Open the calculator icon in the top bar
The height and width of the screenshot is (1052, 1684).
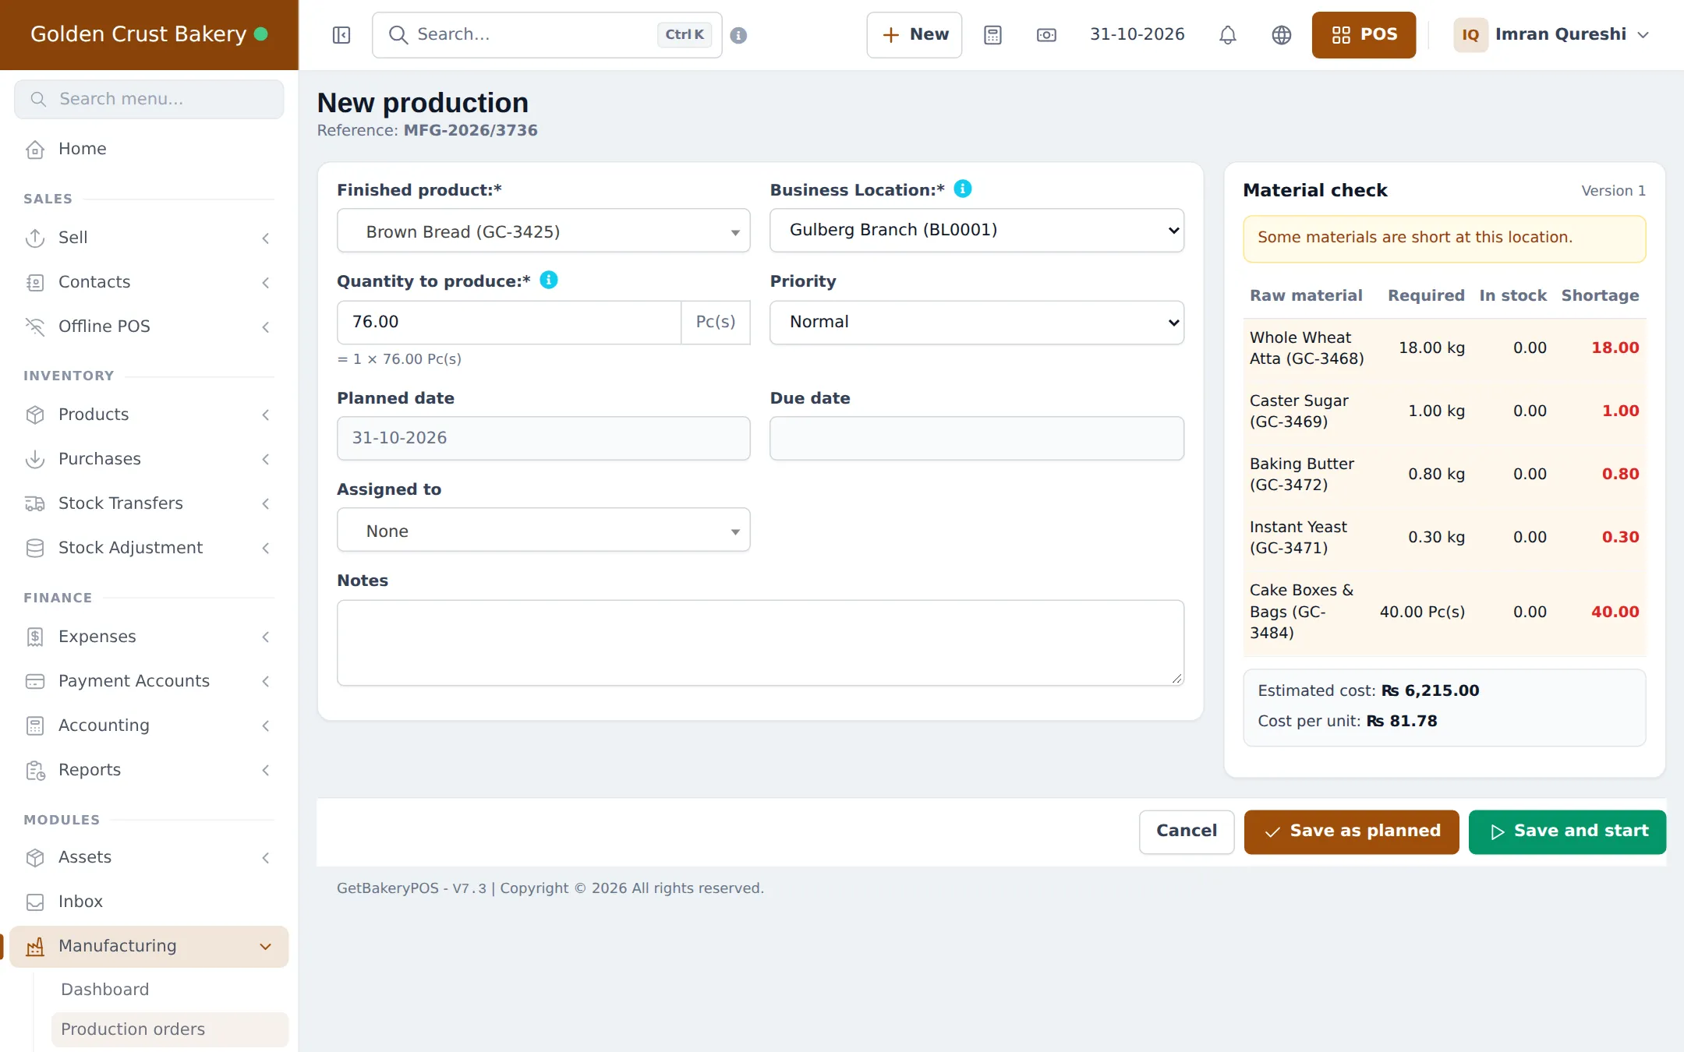[x=992, y=35]
